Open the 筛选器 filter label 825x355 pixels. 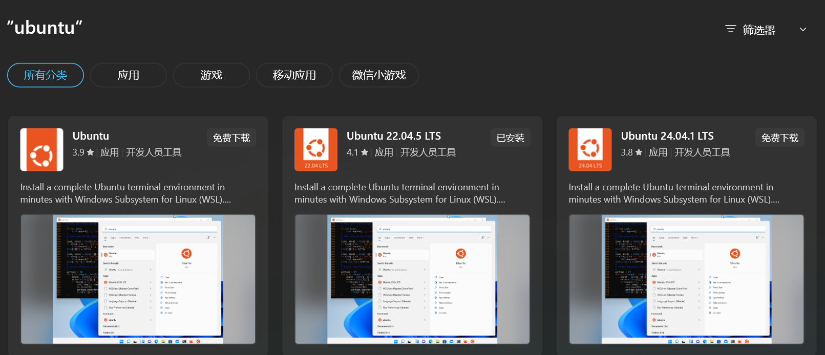click(759, 30)
